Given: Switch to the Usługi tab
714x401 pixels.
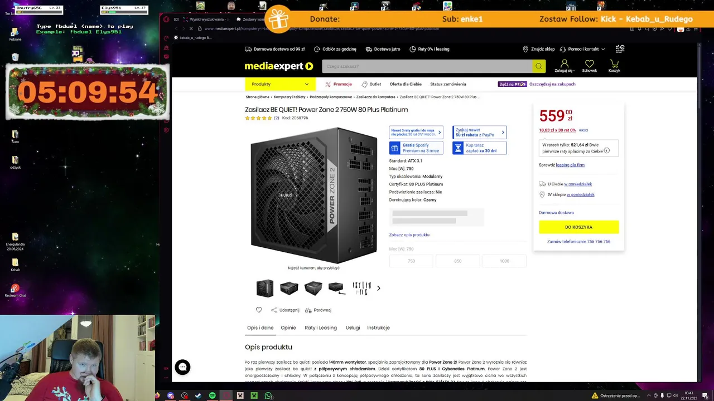Looking at the screenshot, I should click(353, 327).
